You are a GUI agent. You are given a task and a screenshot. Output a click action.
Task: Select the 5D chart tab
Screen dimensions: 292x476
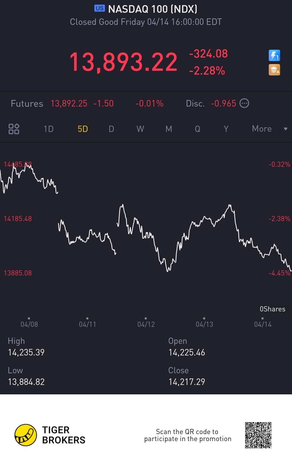pyautogui.click(x=83, y=129)
